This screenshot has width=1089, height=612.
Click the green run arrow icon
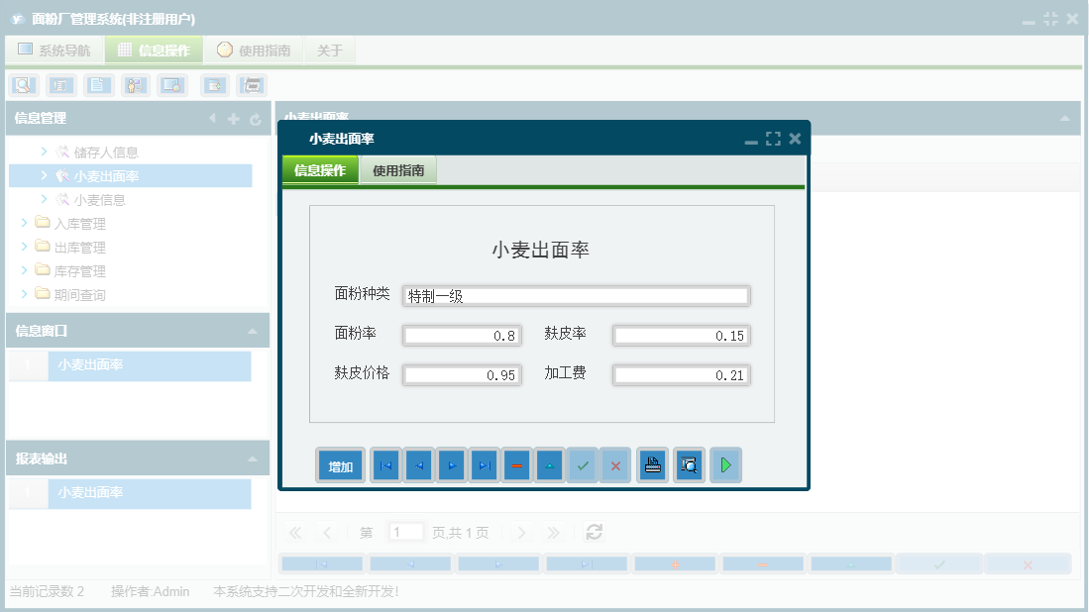pyautogui.click(x=725, y=464)
